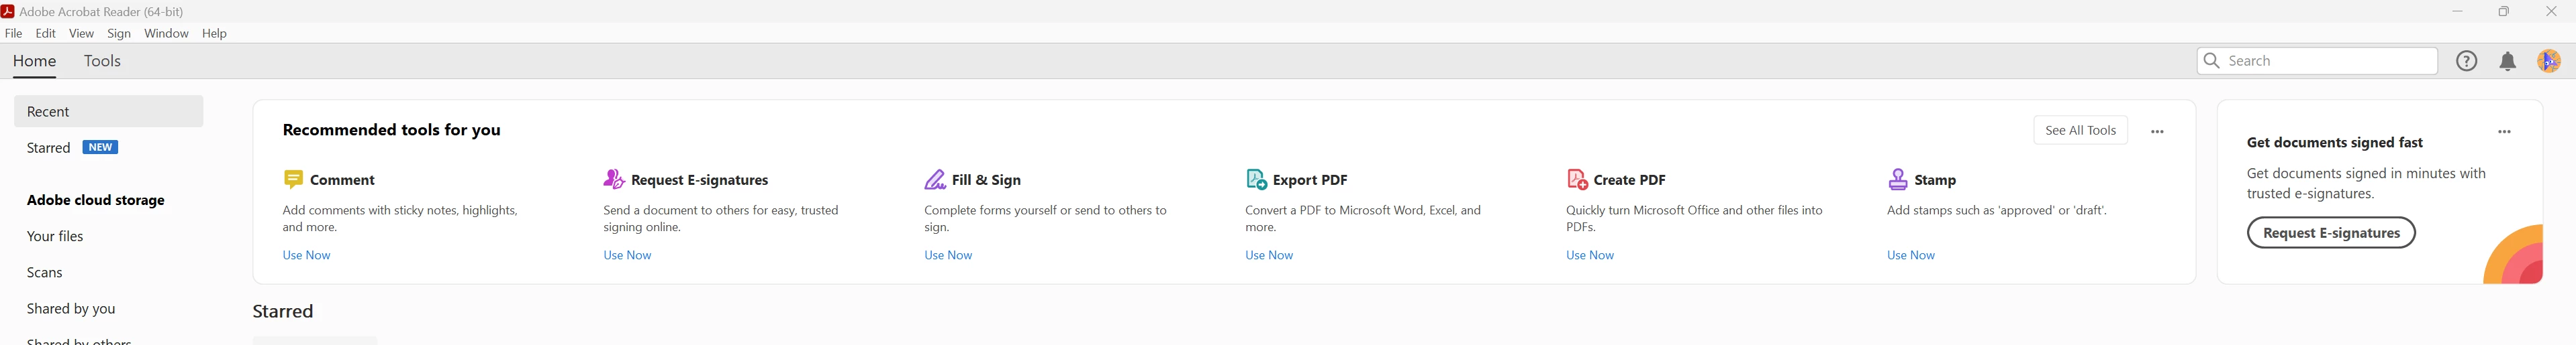Open the Help menu
Image resolution: width=2576 pixels, height=345 pixels.
[x=215, y=33]
